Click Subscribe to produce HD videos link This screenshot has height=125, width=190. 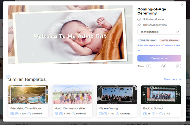(158, 46)
